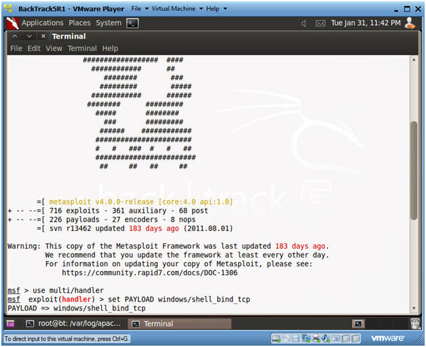Click the red 'handler' word in prompt

pyautogui.click(x=77, y=299)
